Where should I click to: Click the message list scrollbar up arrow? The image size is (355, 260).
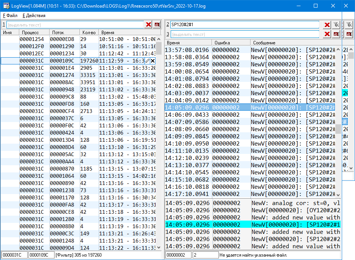tap(338, 49)
